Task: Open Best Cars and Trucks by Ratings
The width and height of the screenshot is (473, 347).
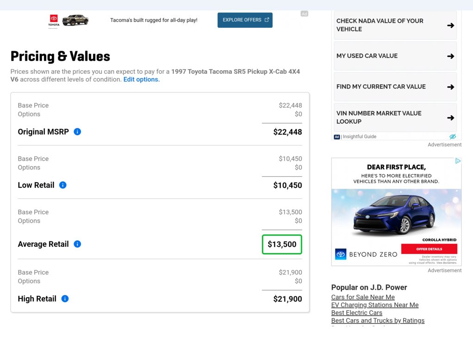Action: [x=378, y=321]
